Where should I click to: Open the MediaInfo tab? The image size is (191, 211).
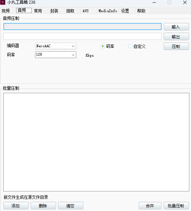coord(108,11)
